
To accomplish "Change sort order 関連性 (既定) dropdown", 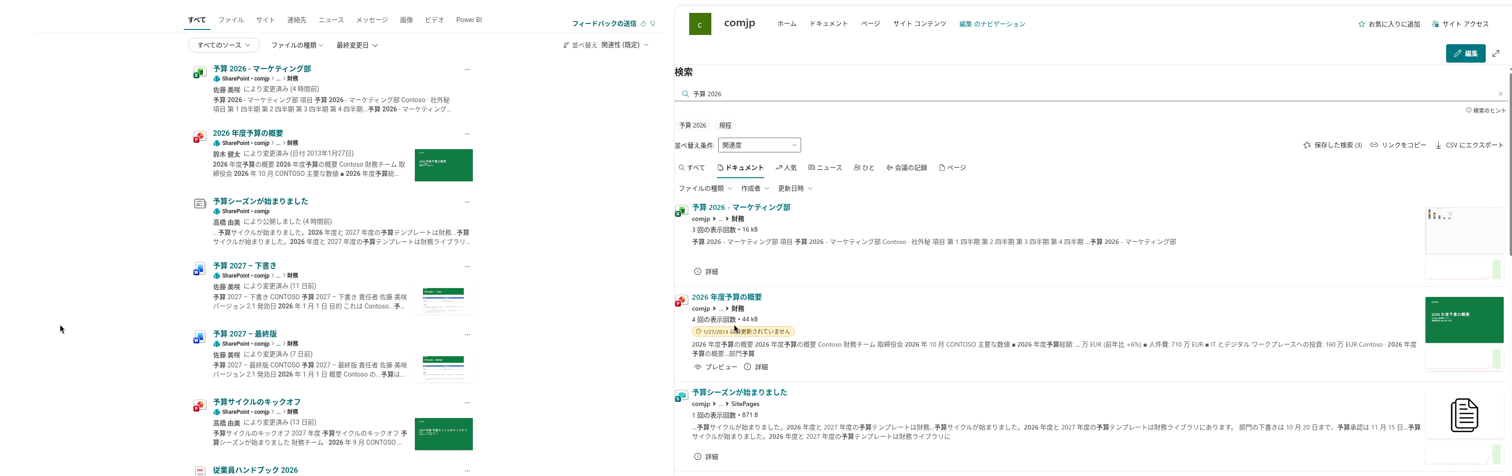I will 624,45.
